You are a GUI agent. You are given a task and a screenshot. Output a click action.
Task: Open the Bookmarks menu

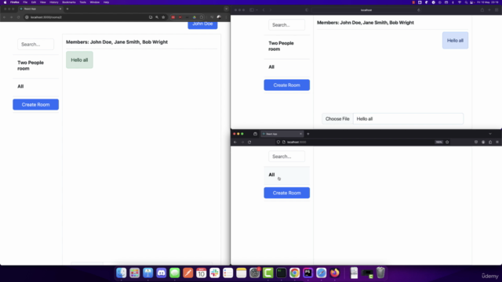tap(69, 2)
